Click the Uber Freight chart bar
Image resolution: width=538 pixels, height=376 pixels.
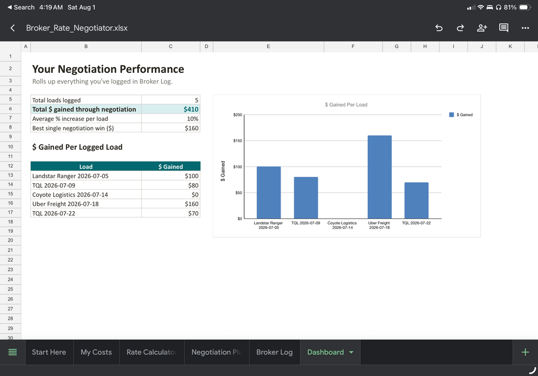(380, 177)
